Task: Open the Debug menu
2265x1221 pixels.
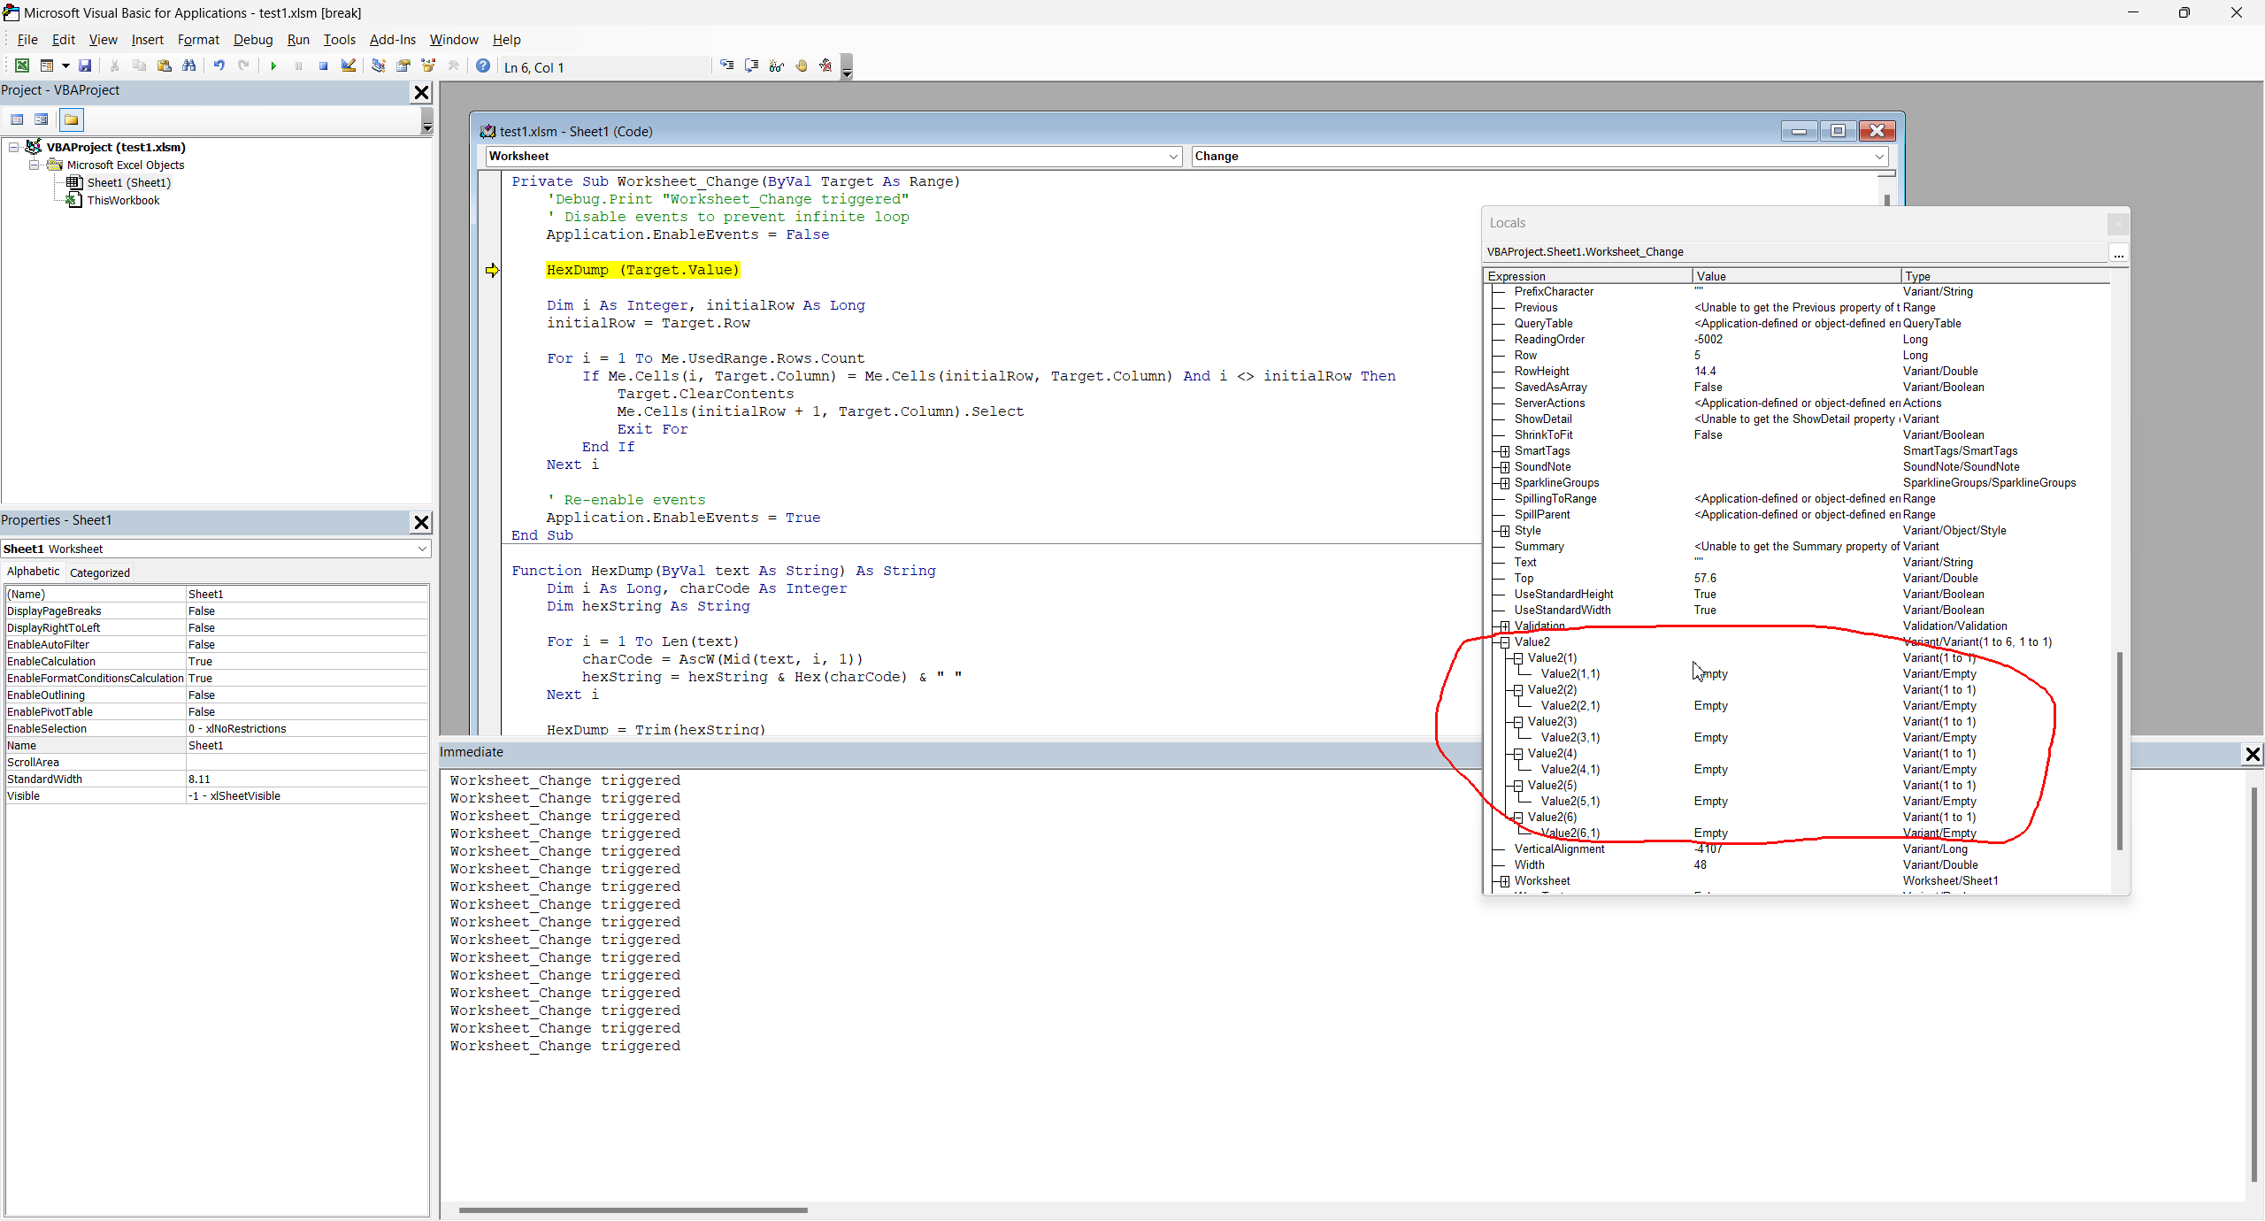Action: pyautogui.click(x=253, y=40)
